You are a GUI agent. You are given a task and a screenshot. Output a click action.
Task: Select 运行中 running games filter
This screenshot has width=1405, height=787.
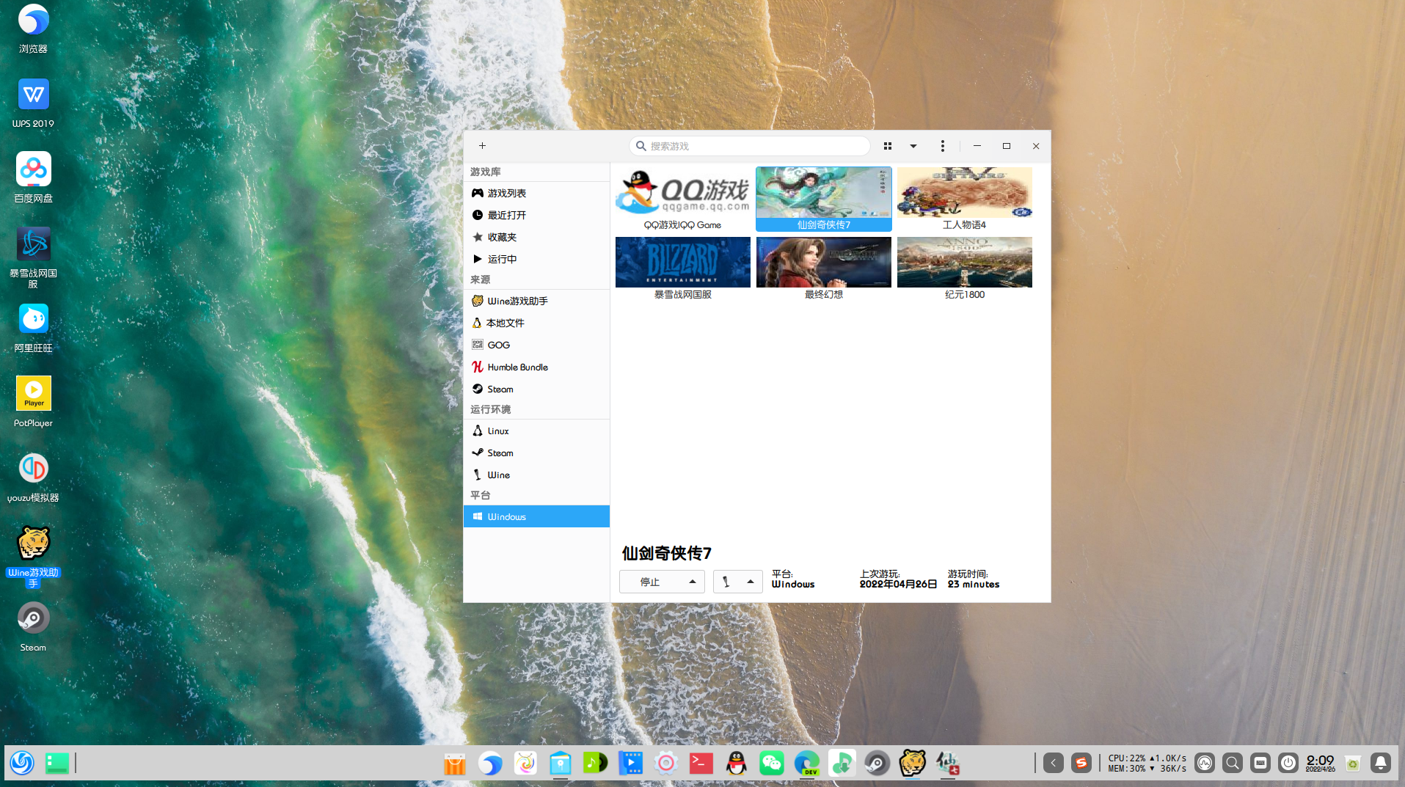coord(502,259)
